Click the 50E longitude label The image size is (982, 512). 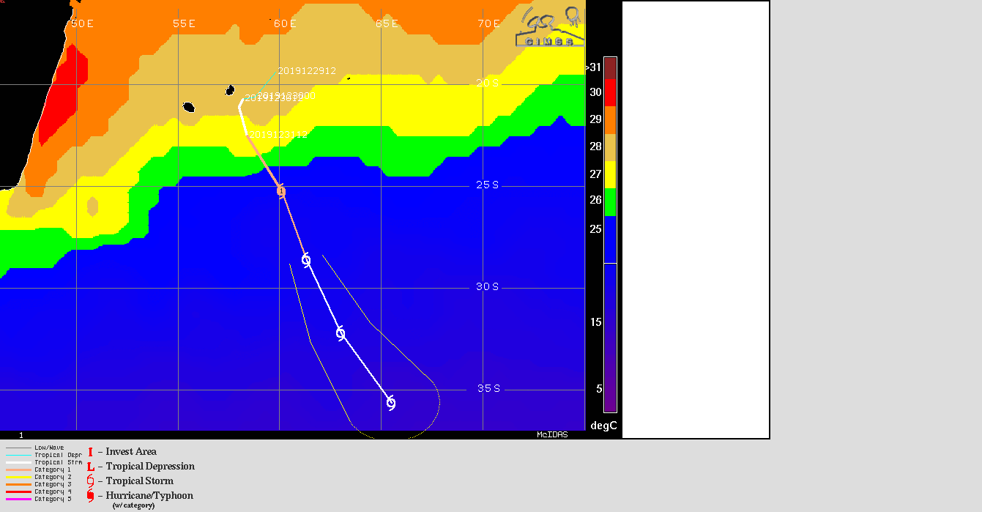(x=81, y=23)
